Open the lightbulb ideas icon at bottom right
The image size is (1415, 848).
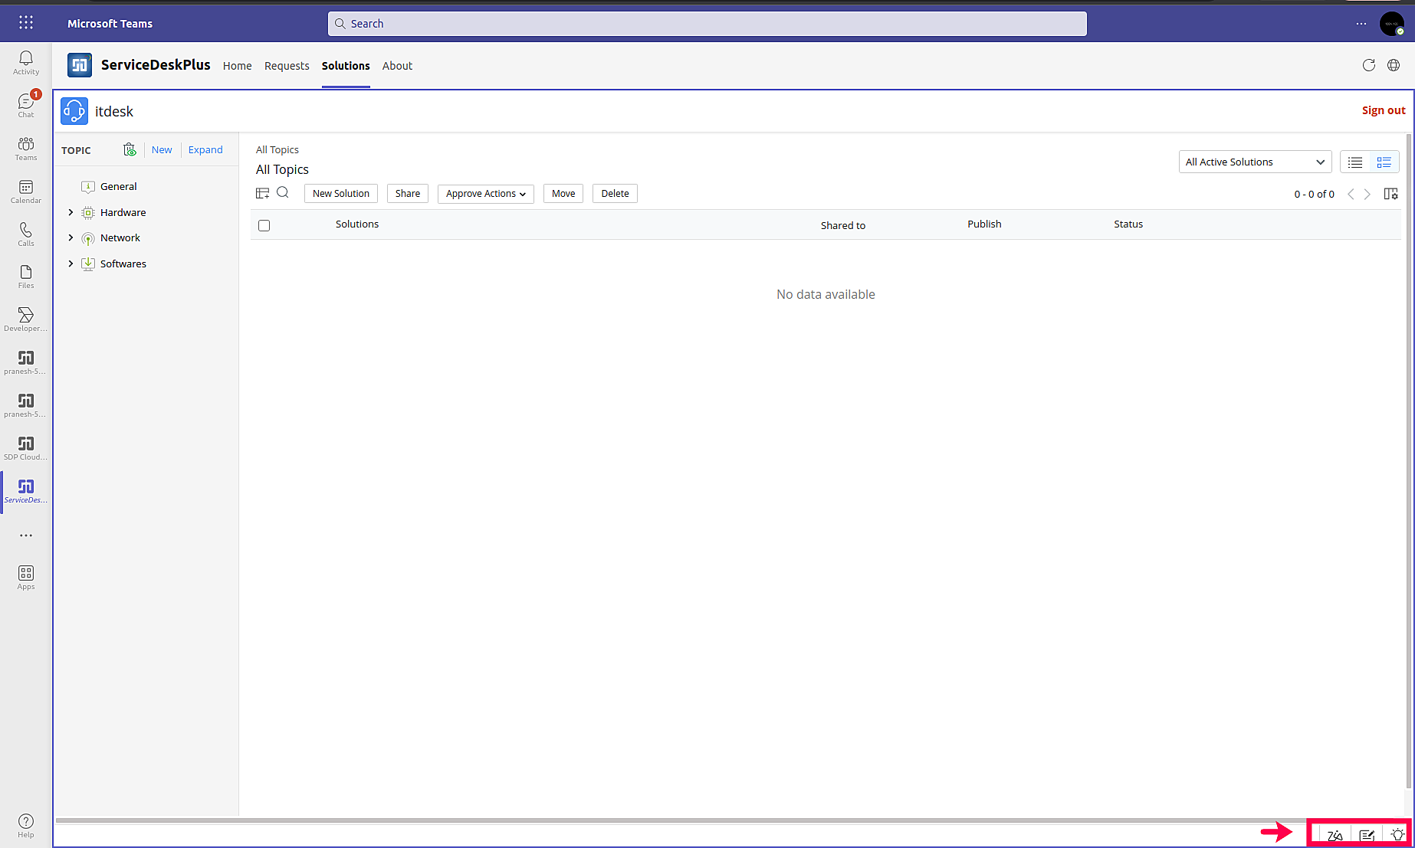coord(1397,835)
